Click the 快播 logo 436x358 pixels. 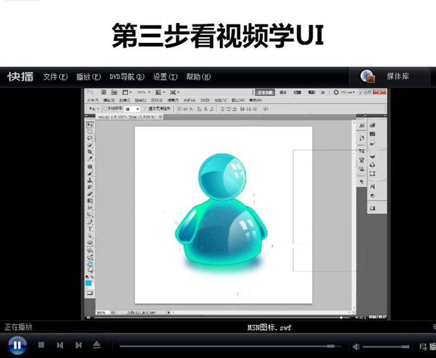[20, 77]
